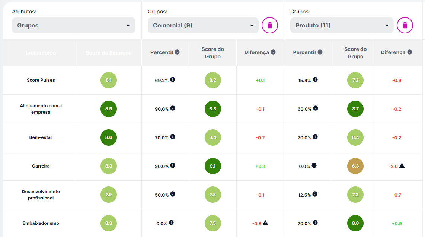The width and height of the screenshot is (425, 237).
Task: Open the Atributos Grupos dropdown
Action: (73, 25)
